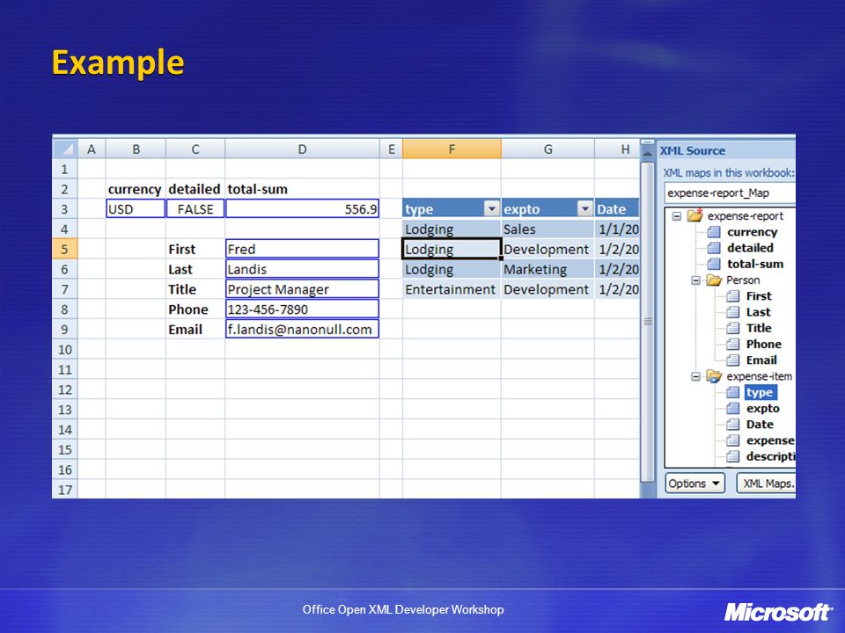Click the Person folder icon
Viewport: 845px width, 633px height.
[x=714, y=280]
